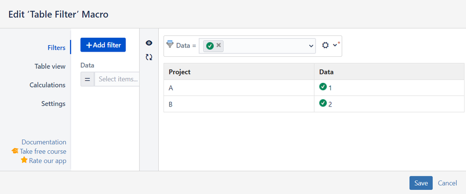Expand the chevron beside the gear icon

(x=335, y=45)
